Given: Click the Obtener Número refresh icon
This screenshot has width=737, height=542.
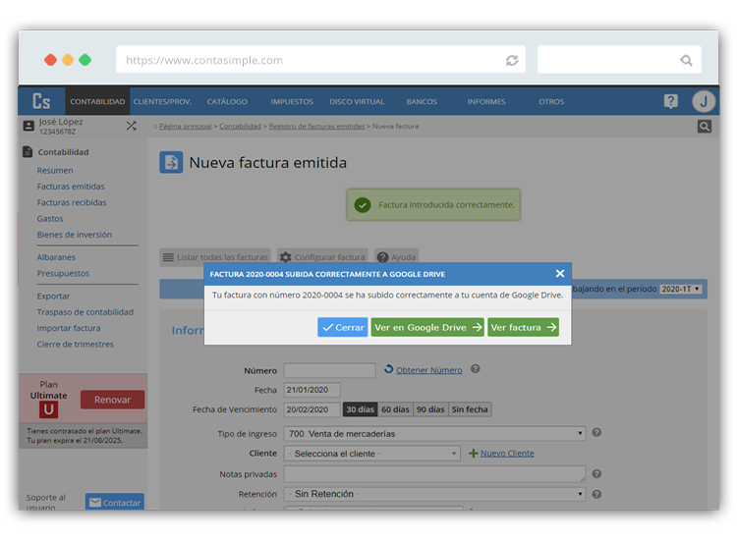Looking at the screenshot, I should [389, 368].
